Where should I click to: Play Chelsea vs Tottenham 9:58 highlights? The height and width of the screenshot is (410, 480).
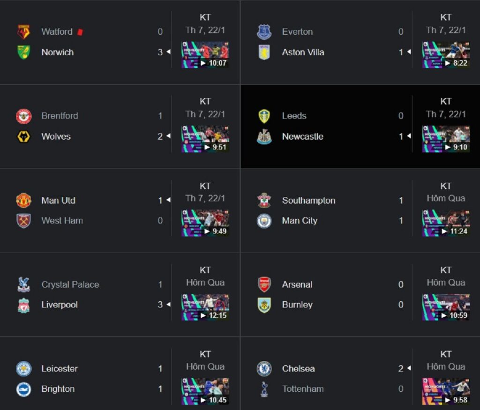446,391
